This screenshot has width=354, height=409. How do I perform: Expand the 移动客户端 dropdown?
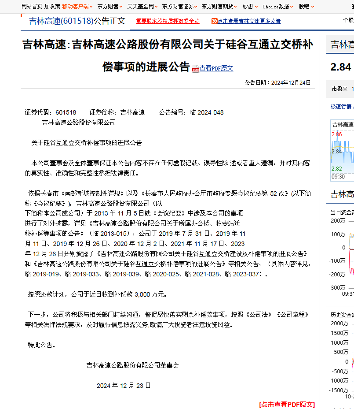(x=77, y=7)
